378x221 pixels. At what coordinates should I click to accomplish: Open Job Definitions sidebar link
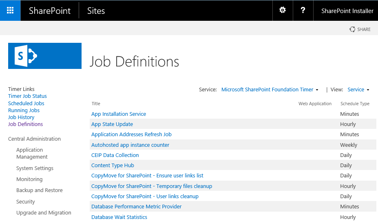(x=26, y=124)
